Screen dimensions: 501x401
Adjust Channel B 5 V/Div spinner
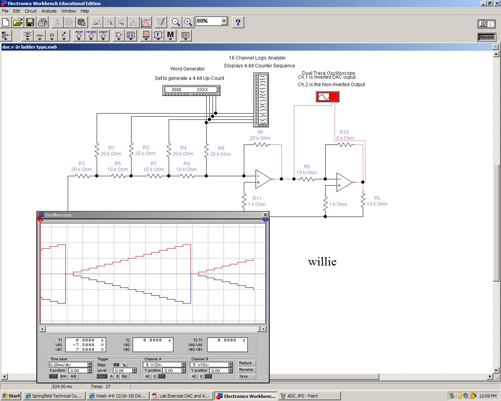231,365
